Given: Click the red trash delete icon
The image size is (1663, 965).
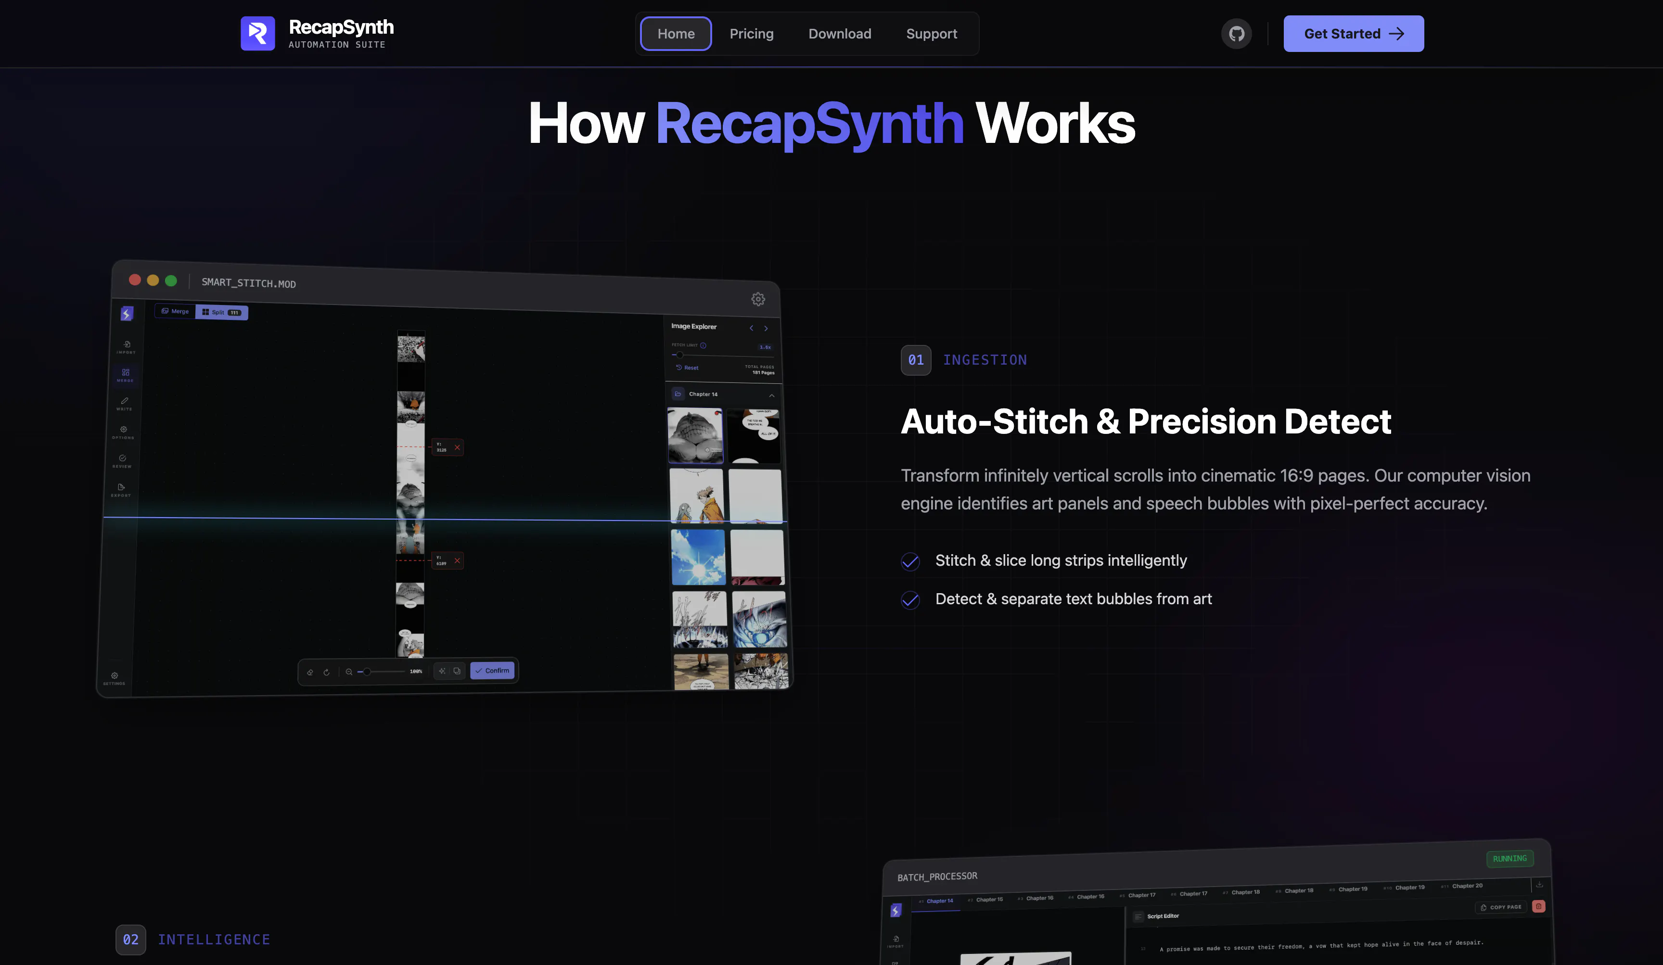Looking at the screenshot, I should click(1538, 906).
